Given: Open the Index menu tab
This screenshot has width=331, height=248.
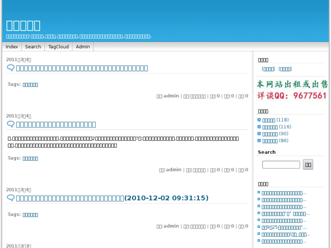Looking at the screenshot, I should (12, 47).
